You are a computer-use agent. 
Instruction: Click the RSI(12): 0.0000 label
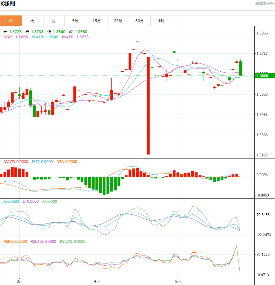coord(43,241)
